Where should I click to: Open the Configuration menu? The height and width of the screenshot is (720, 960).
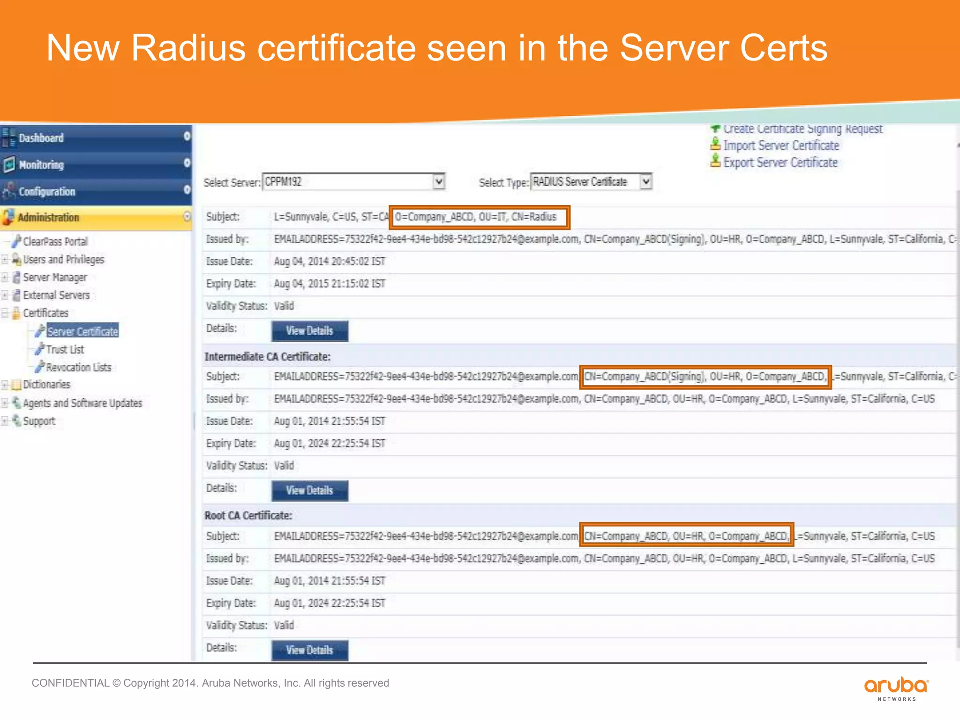[96, 191]
